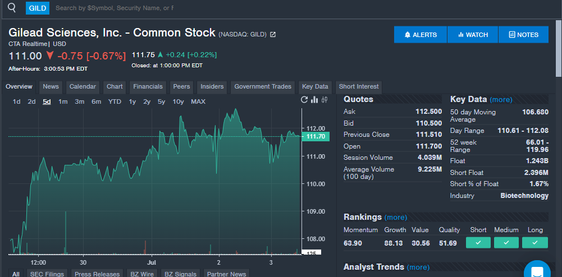Open the Insiders tab
This screenshot has width=562, height=277.
[x=212, y=86]
